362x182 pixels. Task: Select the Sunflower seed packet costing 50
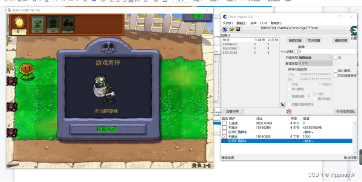coord(53,25)
